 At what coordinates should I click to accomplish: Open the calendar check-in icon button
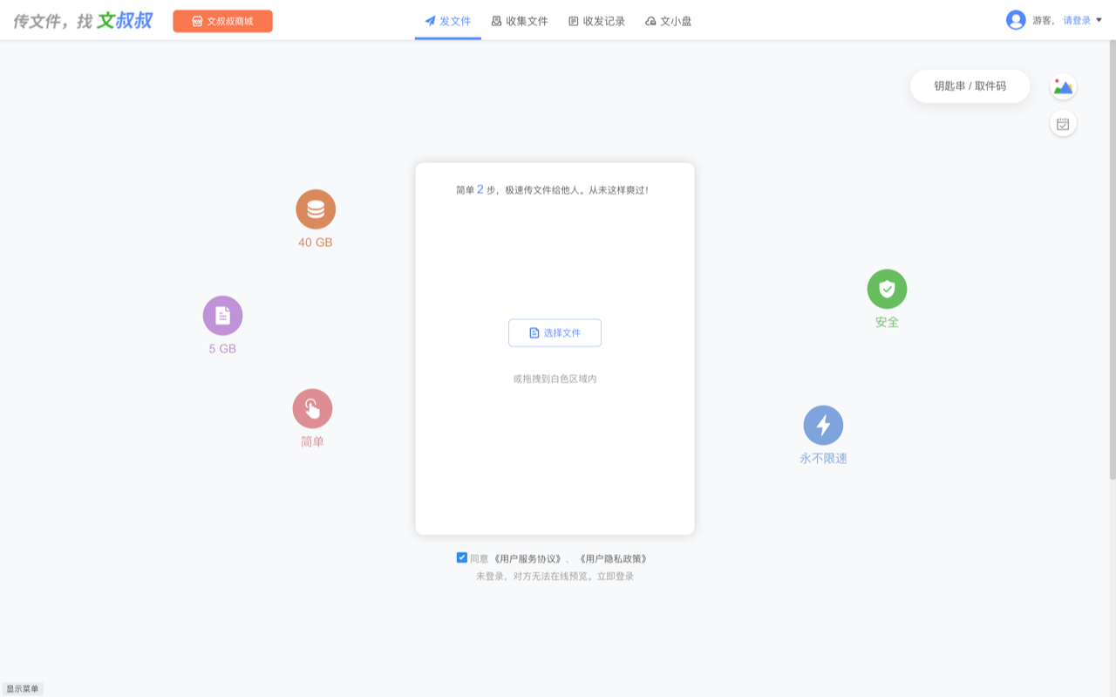[1063, 124]
